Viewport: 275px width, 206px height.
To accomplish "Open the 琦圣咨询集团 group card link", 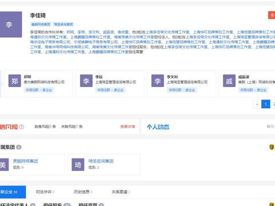I will click(101, 161).
